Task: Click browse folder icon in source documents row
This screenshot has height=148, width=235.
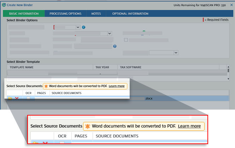Action: point(10,98)
